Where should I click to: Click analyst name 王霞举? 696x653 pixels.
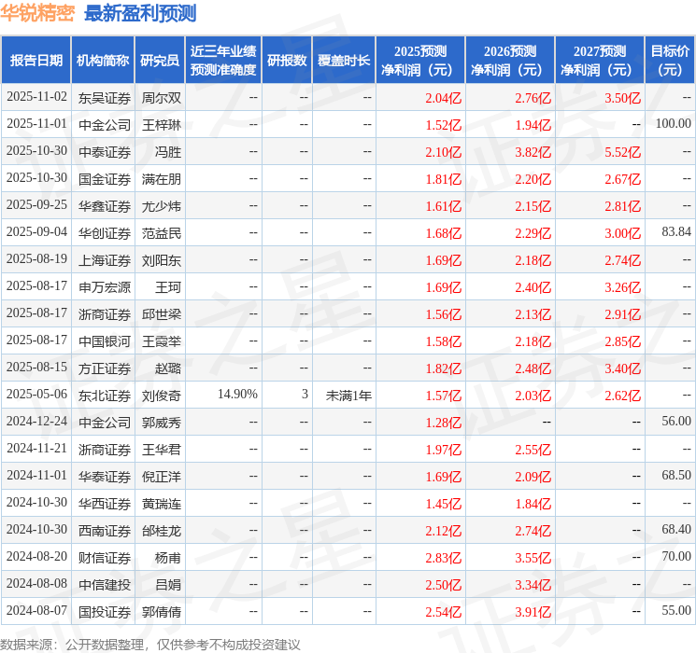point(162,341)
